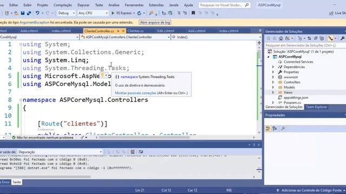Click the Undo arrow icon
The image size is (346, 194).
37,13
